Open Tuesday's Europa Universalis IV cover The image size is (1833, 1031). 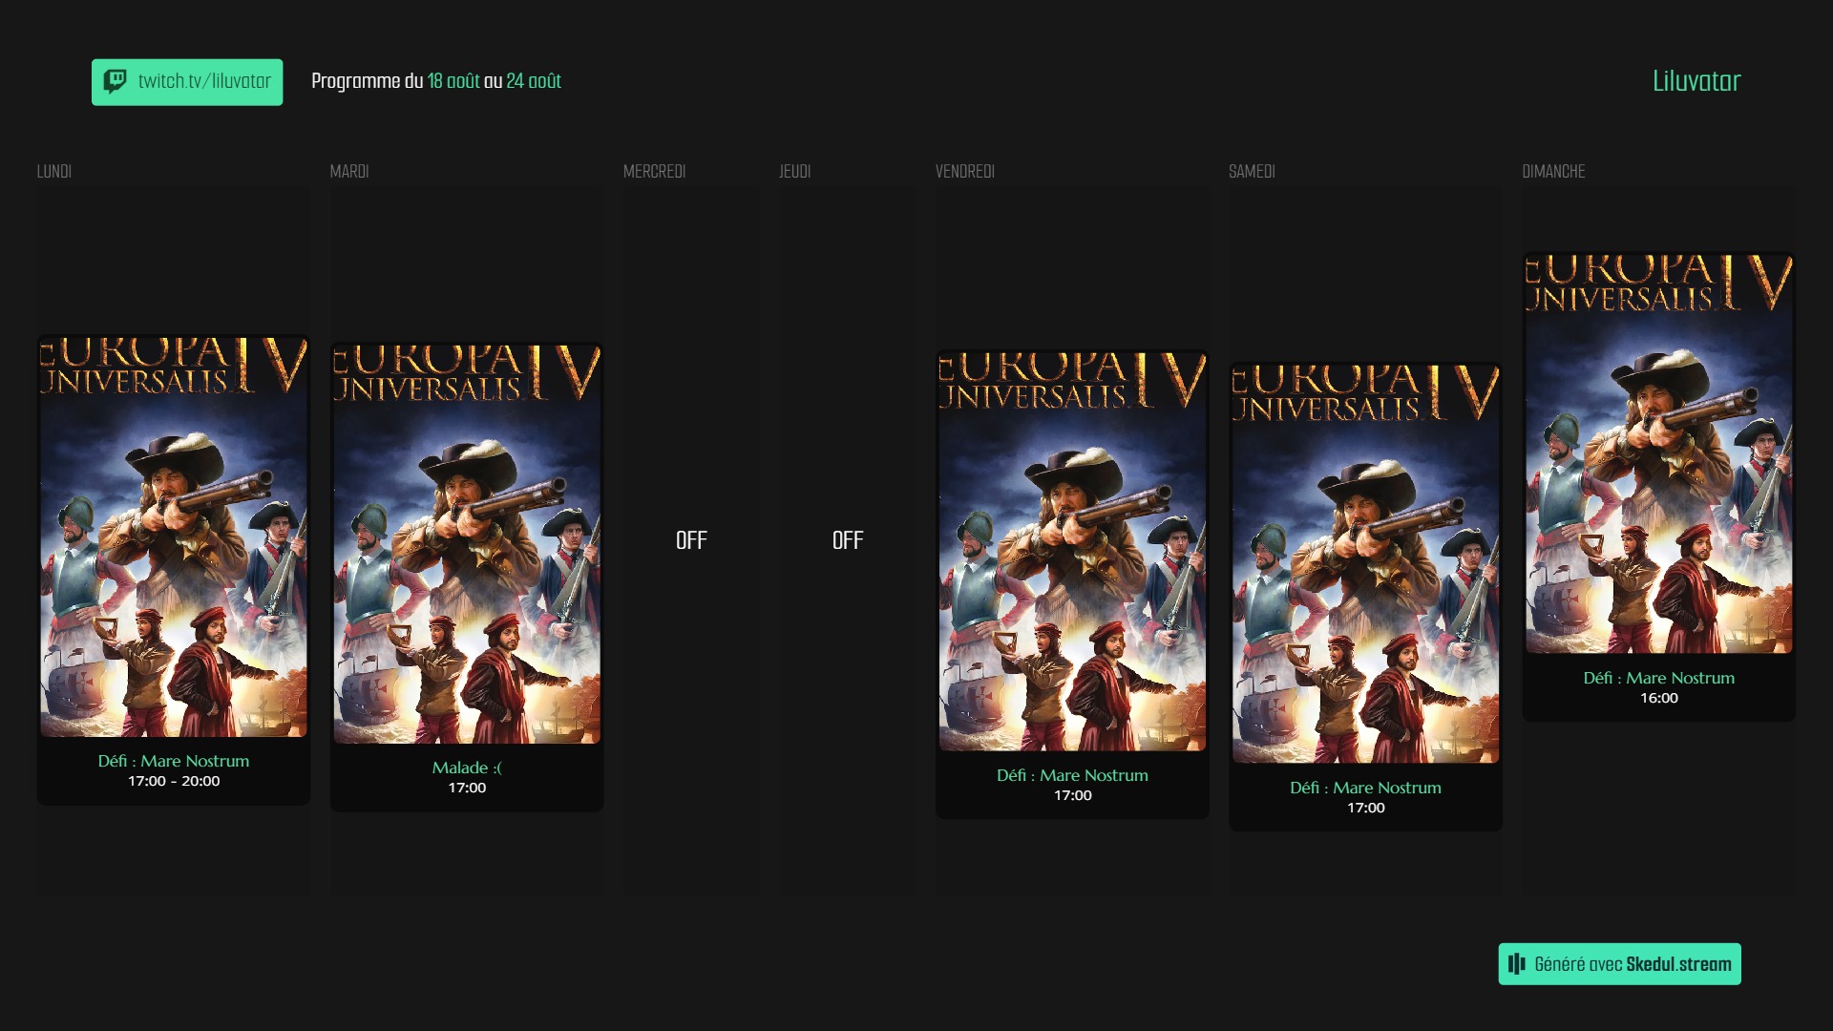[x=467, y=544]
